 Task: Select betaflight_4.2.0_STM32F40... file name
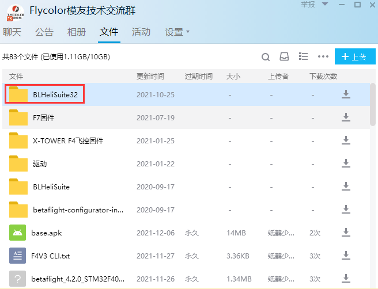click(x=78, y=279)
